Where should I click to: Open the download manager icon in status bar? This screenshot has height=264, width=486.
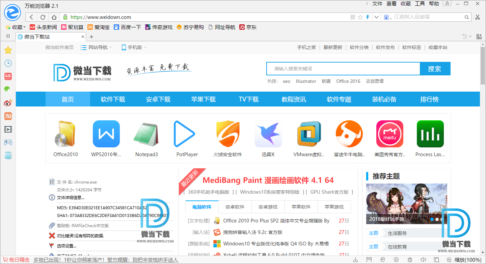355,260
